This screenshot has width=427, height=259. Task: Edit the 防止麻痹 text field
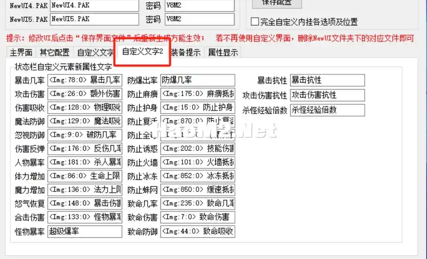pyautogui.click(x=198, y=94)
